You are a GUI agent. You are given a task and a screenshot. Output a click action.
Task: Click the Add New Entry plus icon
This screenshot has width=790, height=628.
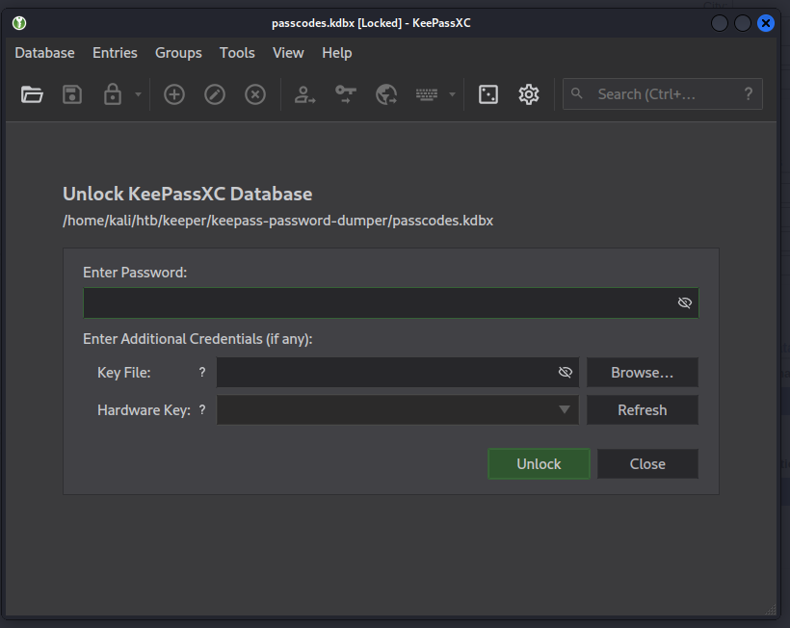(174, 94)
